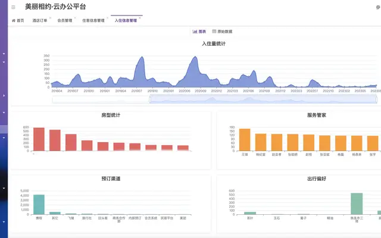Click the right handle of the date zoom slider
This screenshot has height=238, width=381.
click(x=377, y=99)
